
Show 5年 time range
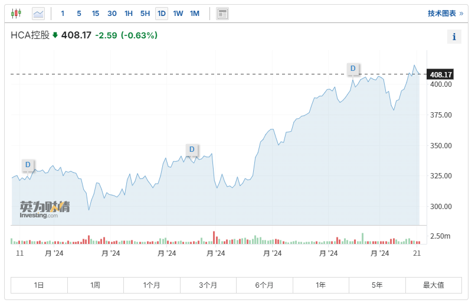point(377,285)
